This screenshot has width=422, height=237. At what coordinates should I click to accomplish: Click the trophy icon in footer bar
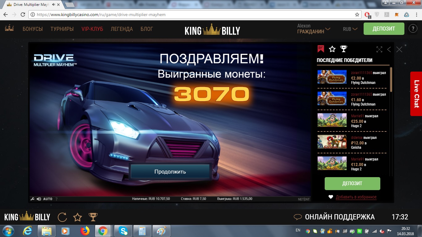click(93, 217)
